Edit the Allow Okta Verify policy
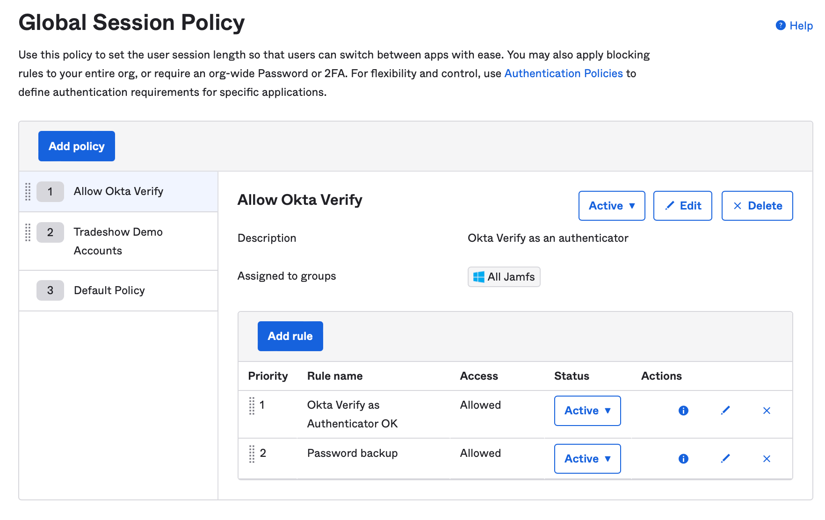This screenshot has height=520, width=825. [x=683, y=206]
